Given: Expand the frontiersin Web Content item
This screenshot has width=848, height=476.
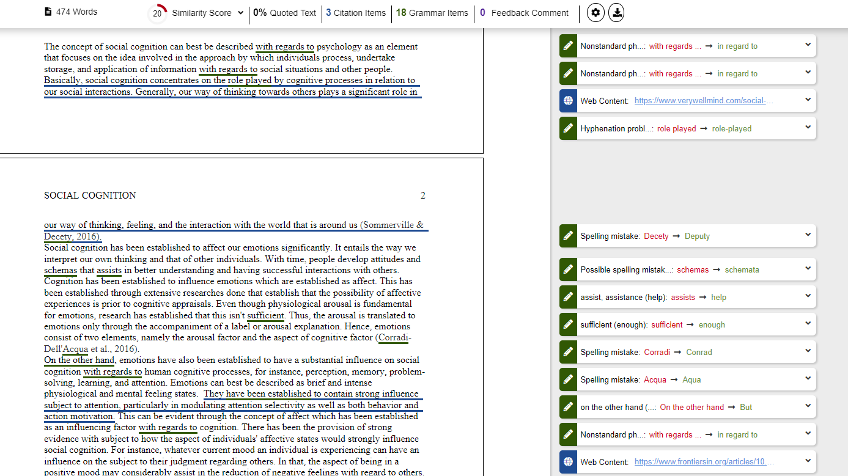Looking at the screenshot, I should click(808, 461).
